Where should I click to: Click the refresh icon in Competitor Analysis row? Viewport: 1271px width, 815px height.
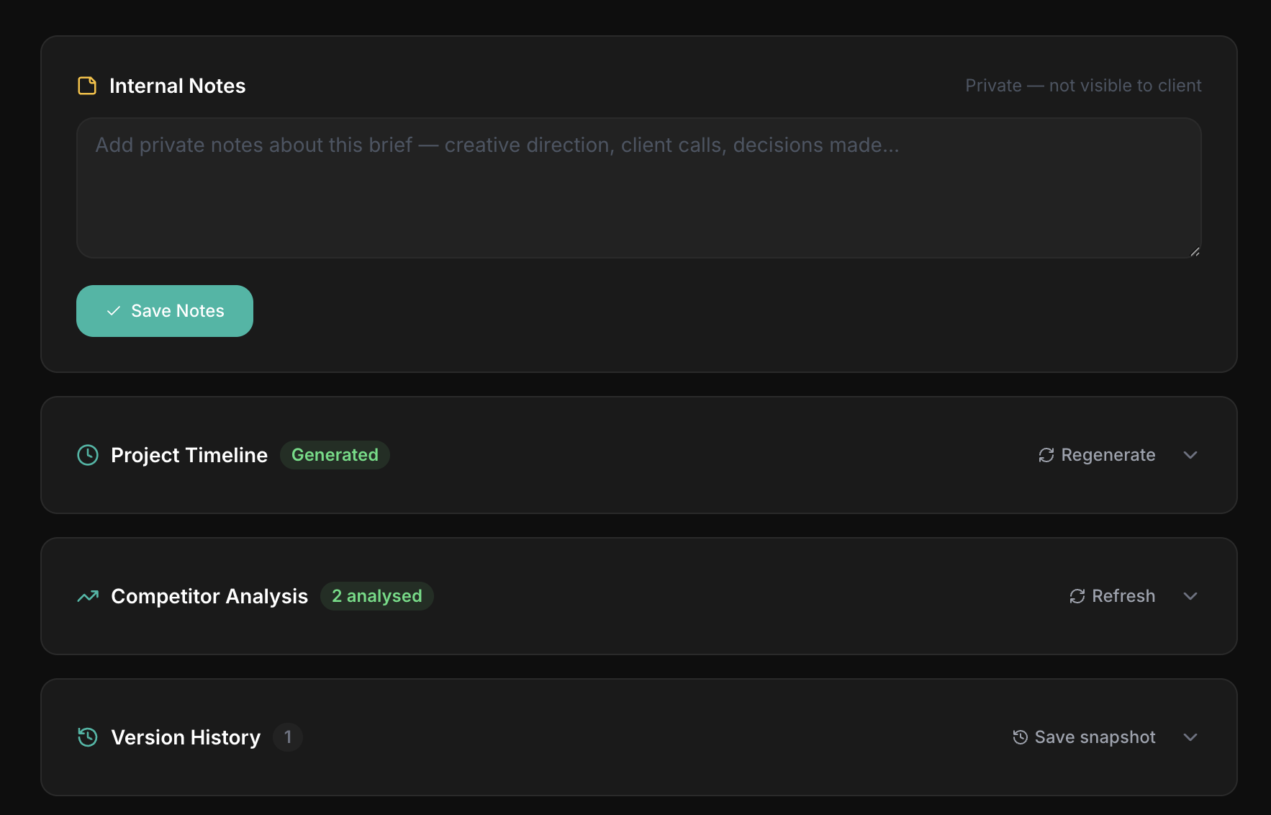[x=1076, y=596]
